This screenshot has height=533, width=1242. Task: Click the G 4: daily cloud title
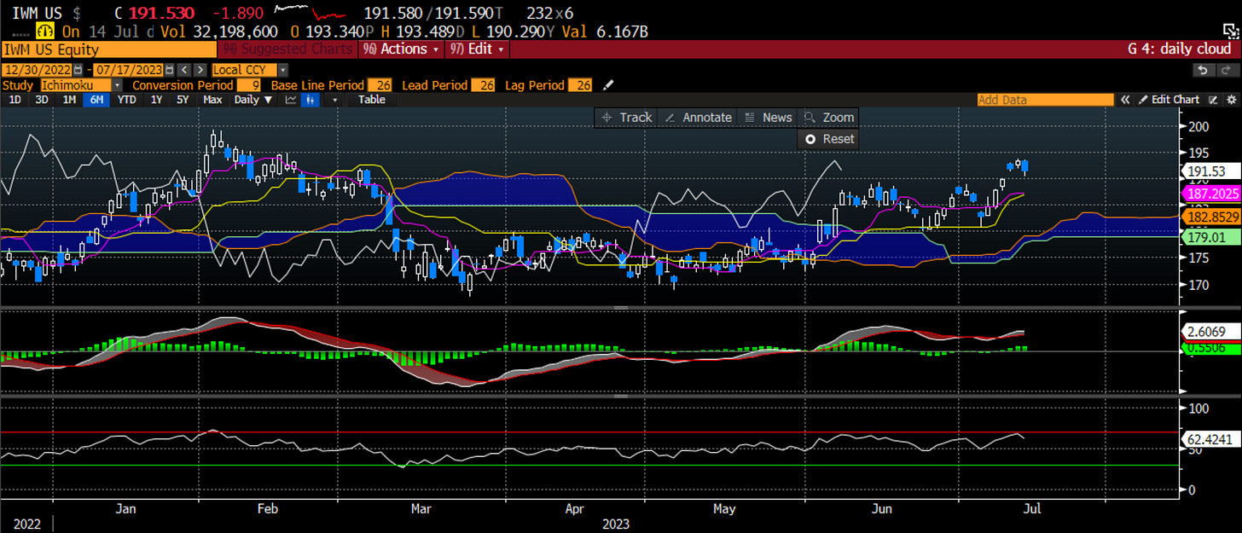1180,49
